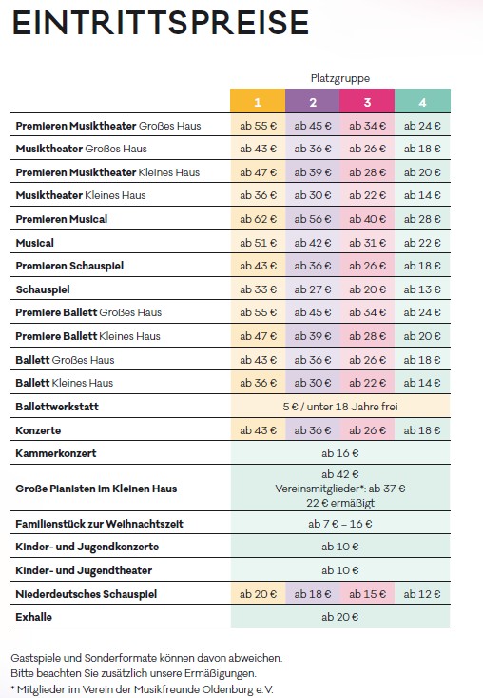Select the Ballettwerkstatt row label

click(x=57, y=407)
